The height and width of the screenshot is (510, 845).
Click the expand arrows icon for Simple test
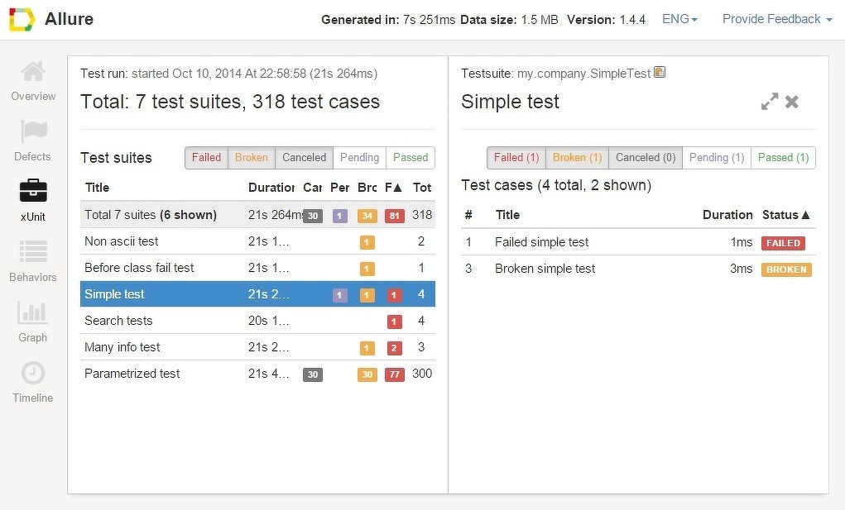point(770,102)
